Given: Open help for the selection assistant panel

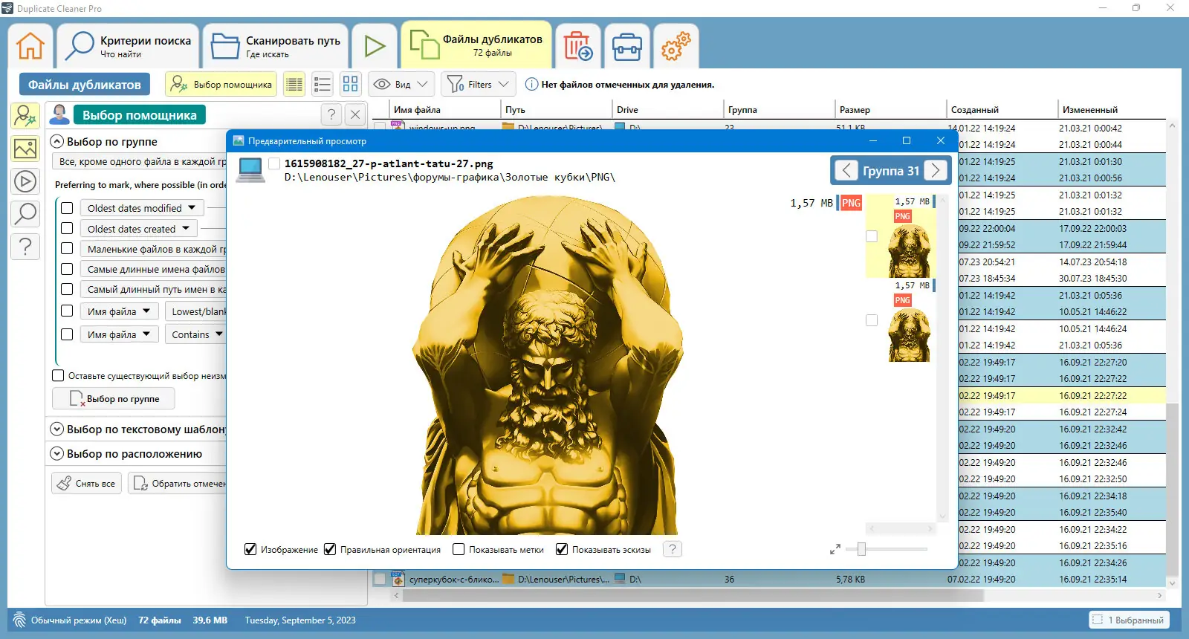Looking at the screenshot, I should click(331, 114).
